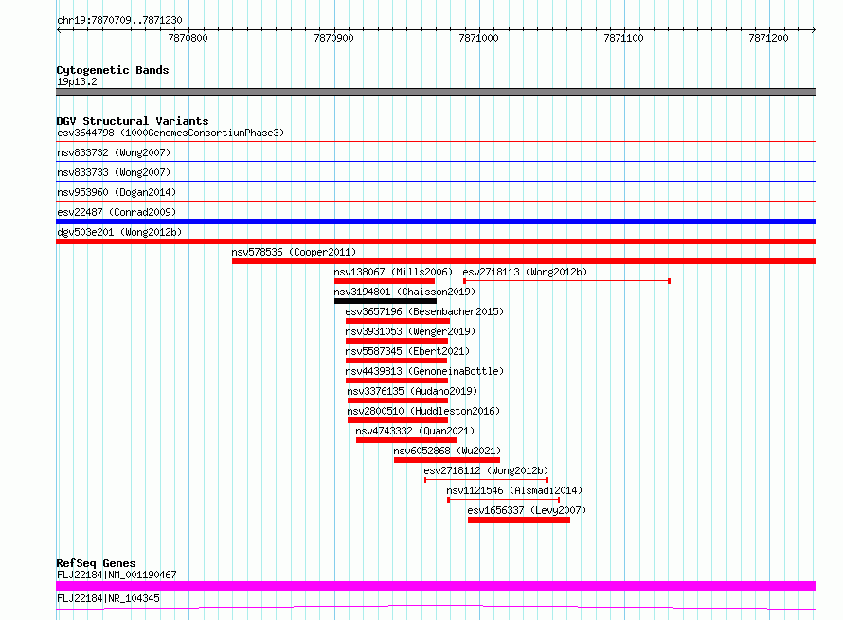
Task: Click red bar under nsv6052868
Action: click(x=447, y=460)
